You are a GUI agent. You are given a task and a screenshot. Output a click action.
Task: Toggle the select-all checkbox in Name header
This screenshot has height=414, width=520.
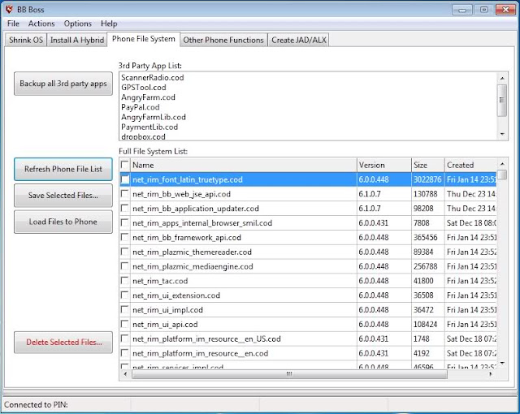pyautogui.click(x=124, y=165)
